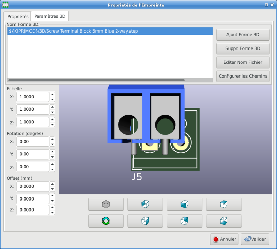Open Configurer les Chemins
This screenshot has width=277, height=249.
[243, 76]
